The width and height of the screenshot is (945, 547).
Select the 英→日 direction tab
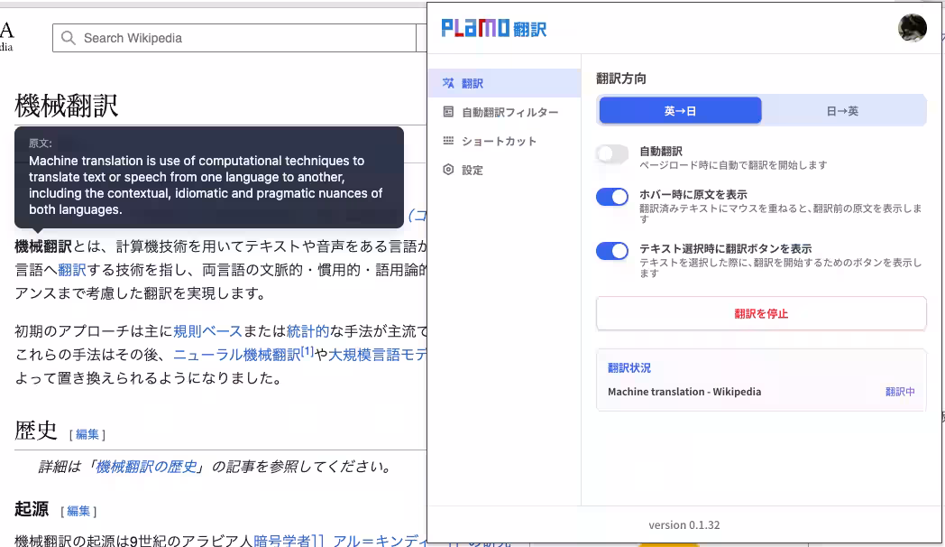pos(678,109)
